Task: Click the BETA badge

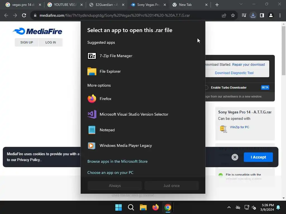Action: click(x=265, y=87)
